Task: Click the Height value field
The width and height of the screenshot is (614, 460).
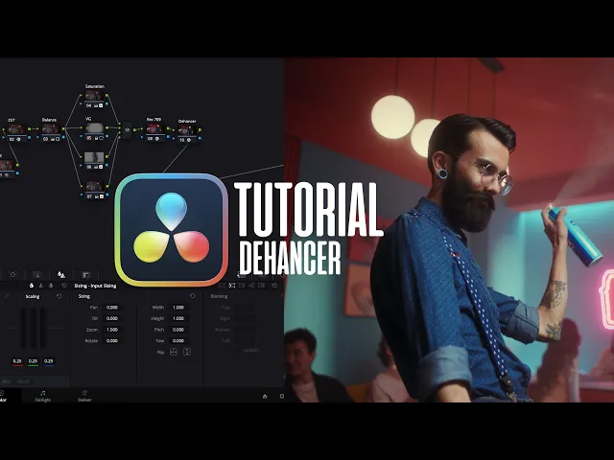Action: (x=178, y=318)
